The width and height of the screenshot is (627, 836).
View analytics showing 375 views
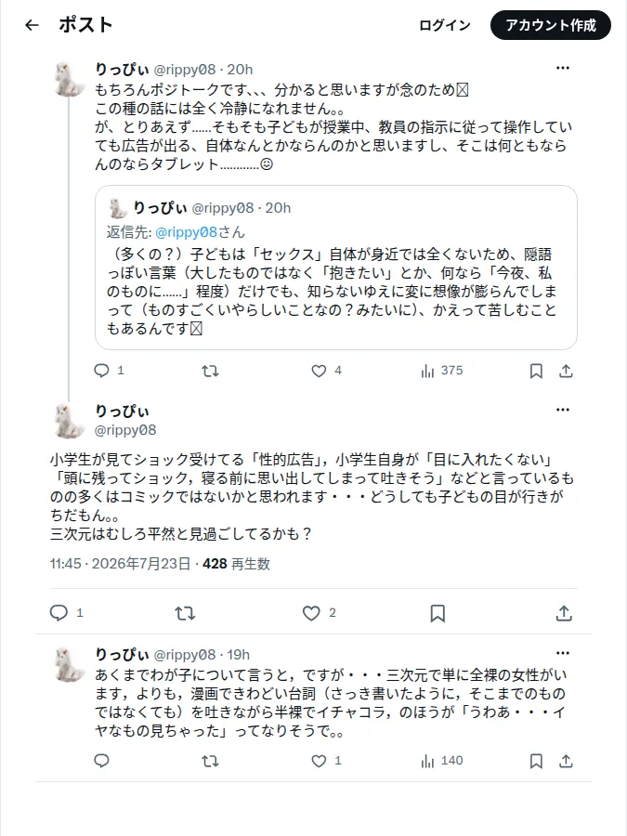441,371
